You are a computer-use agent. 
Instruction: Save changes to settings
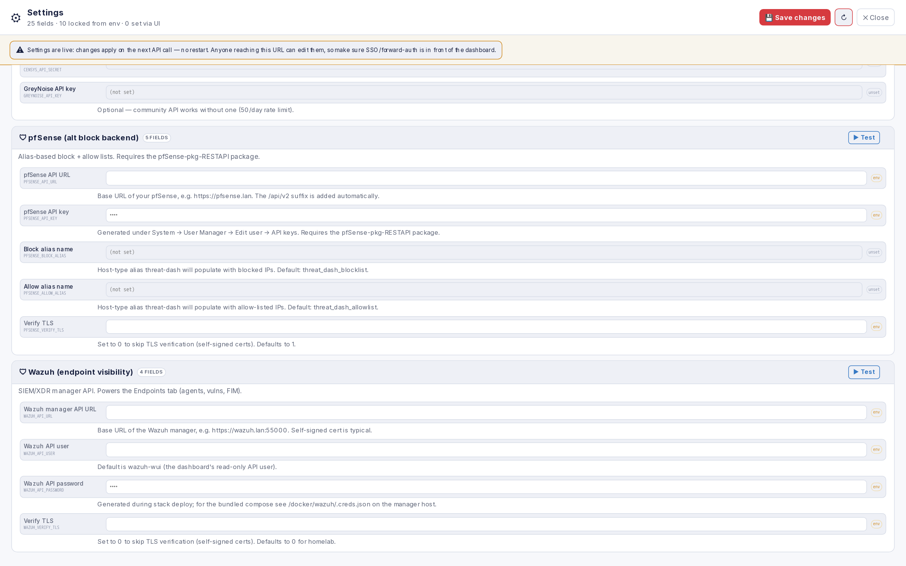click(x=795, y=17)
